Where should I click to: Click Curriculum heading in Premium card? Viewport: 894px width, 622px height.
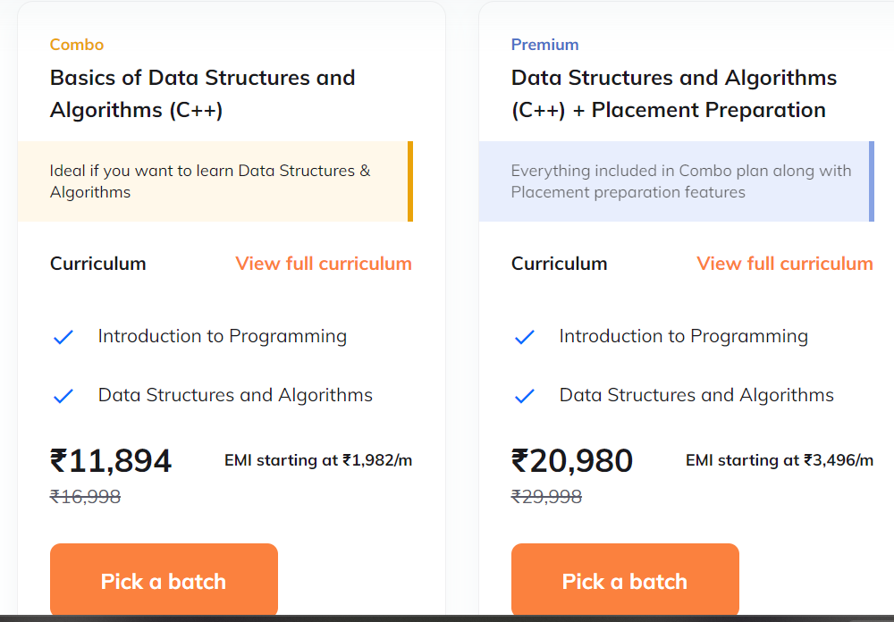click(x=560, y=264)
